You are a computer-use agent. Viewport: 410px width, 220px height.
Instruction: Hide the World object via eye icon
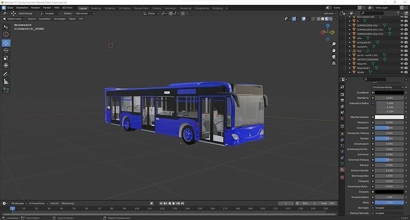click(402, 72)
